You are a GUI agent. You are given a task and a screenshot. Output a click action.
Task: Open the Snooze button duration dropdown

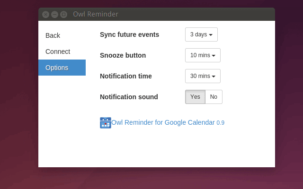203,55
